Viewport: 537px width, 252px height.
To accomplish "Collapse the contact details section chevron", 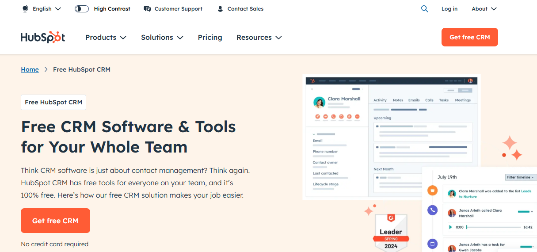I will click(x=314, y=134).
